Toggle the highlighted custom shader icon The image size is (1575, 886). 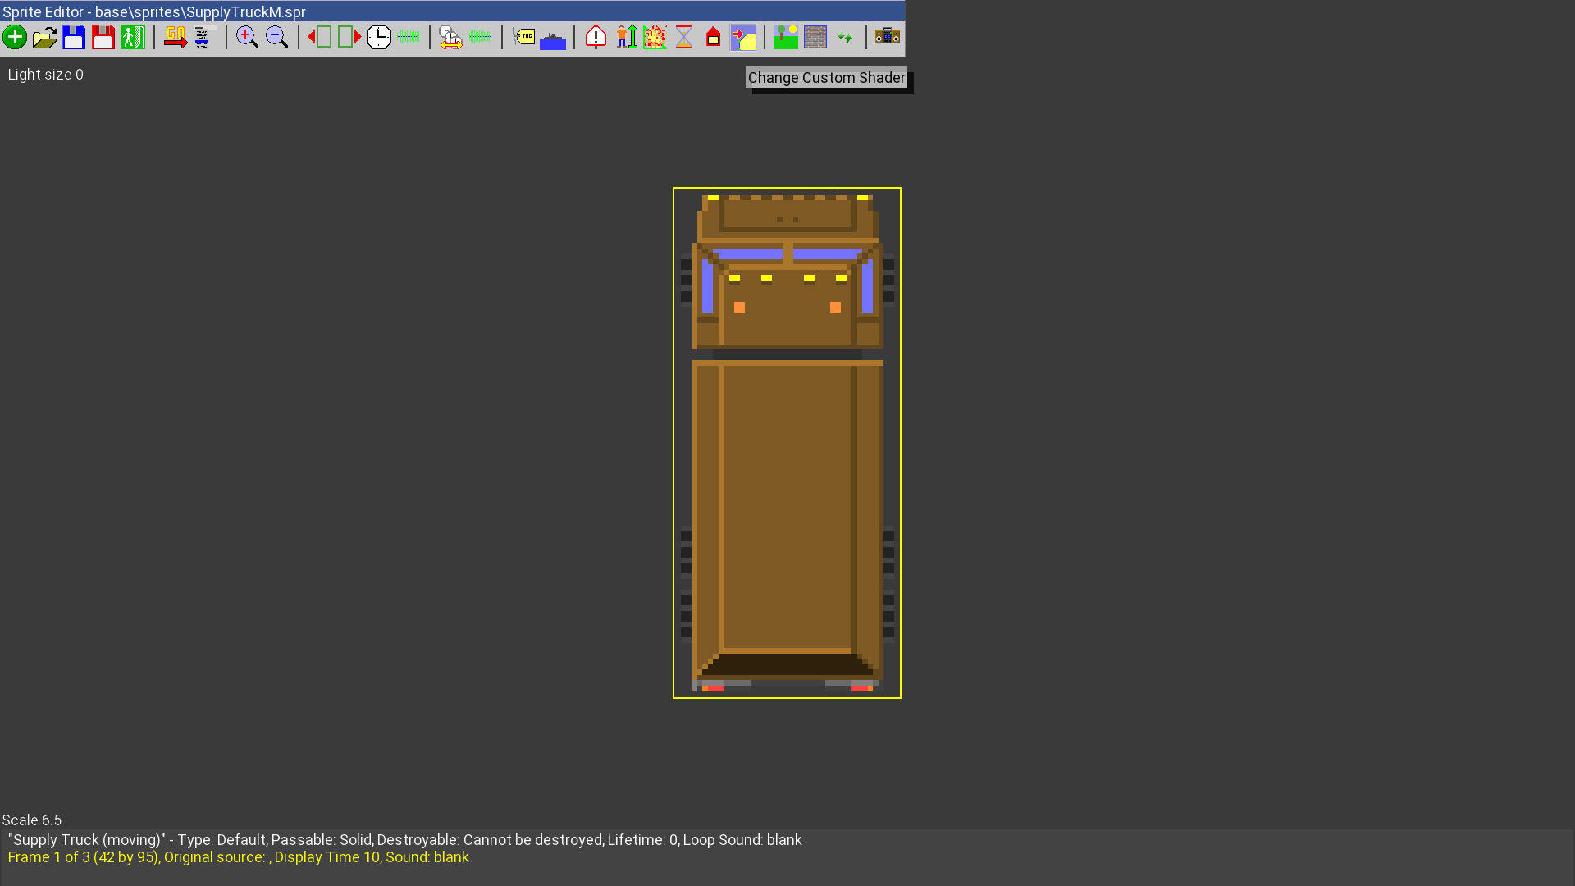(743, 37)
